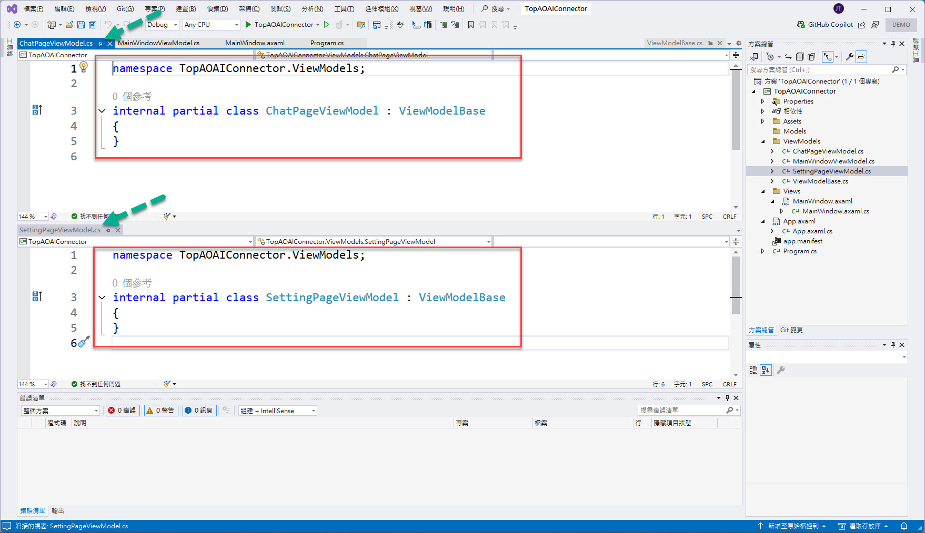Open the top editor zoom 144 % dropdown
925x533 pixels.
pyautogui.click(x=33, y=217)
